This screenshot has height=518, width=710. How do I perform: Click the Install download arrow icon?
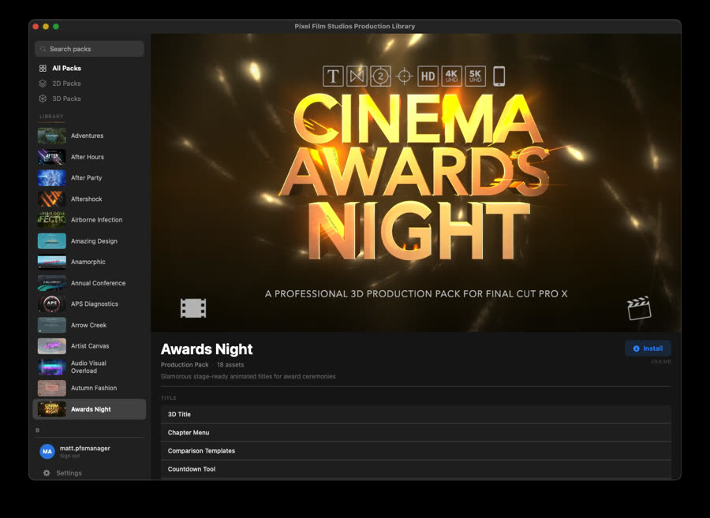[636, 348]
